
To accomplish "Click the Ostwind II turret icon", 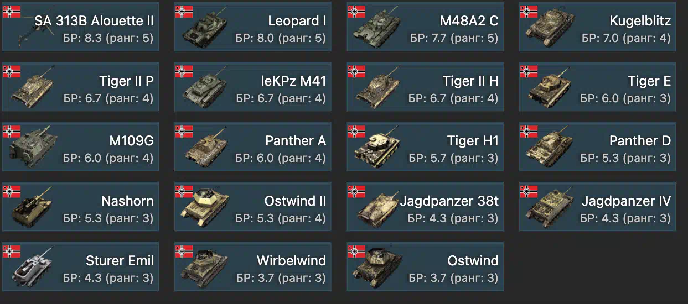I will [202, 209].
